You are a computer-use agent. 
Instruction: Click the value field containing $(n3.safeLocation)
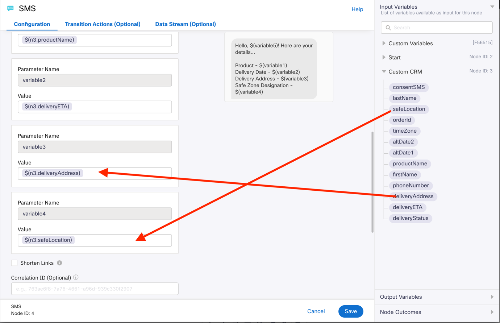(95, 240)
